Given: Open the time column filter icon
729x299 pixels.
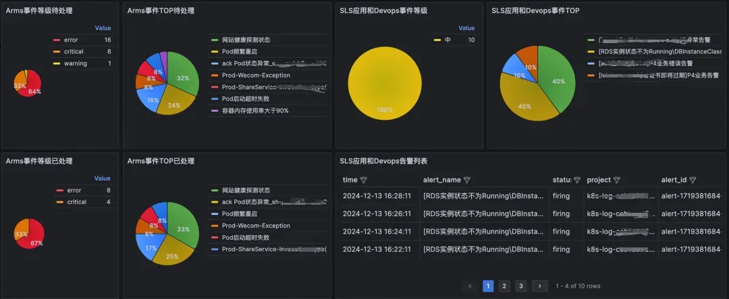Looking at the screenshot, I should (364, 180).
